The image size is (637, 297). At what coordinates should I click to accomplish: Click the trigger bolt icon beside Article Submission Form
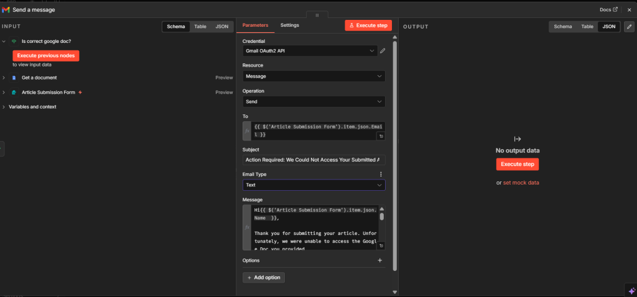[x=80, y=92]
